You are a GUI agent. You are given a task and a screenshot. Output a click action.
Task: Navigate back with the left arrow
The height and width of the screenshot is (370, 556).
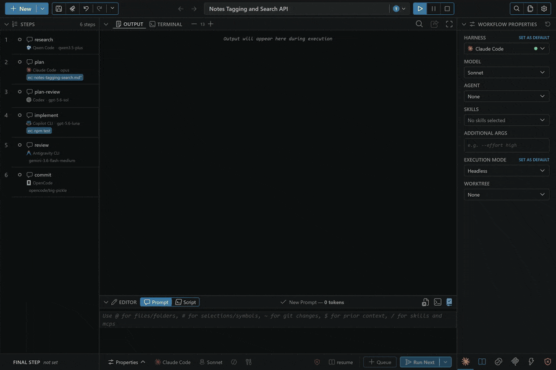pos(181,9)
